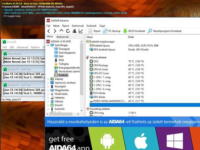Collapse the Számítógép tree node
The height and width of the screenshot is (150, 200).
click(x=48, y=45)
